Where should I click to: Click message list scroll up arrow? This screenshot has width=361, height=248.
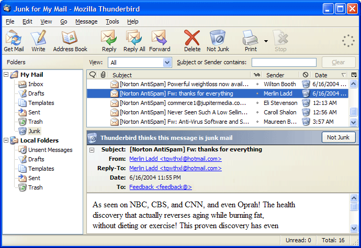pyautogui.click(x=353, y=84)
